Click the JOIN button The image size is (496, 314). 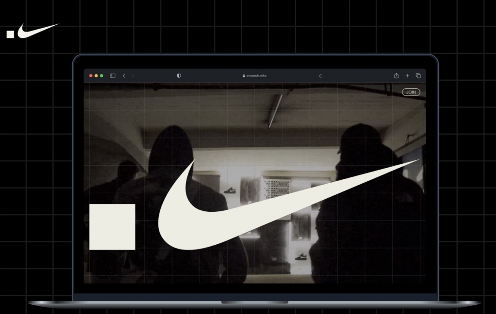click(x=411, y=92)
